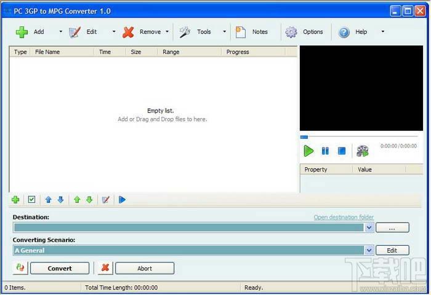
Task: Sort by the Size column header
Action: pyautogui.click(x=142, y=52)
